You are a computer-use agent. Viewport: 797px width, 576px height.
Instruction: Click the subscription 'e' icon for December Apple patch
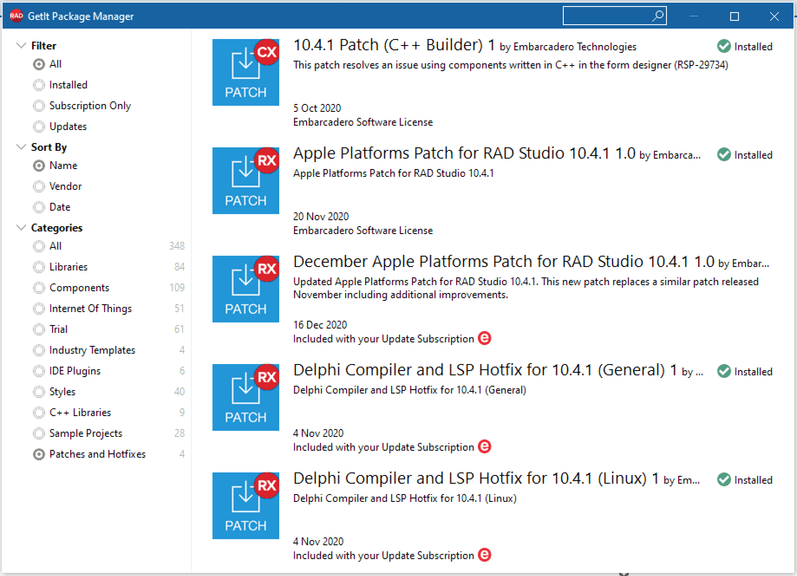484,338
